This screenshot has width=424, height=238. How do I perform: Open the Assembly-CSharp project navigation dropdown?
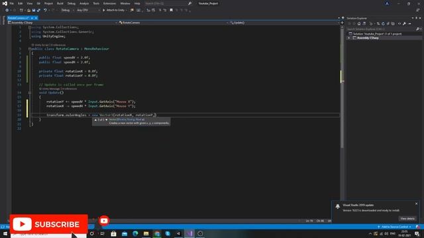pos(63,22)
